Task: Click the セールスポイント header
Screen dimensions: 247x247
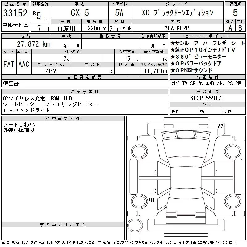Action: coord(207,36)
